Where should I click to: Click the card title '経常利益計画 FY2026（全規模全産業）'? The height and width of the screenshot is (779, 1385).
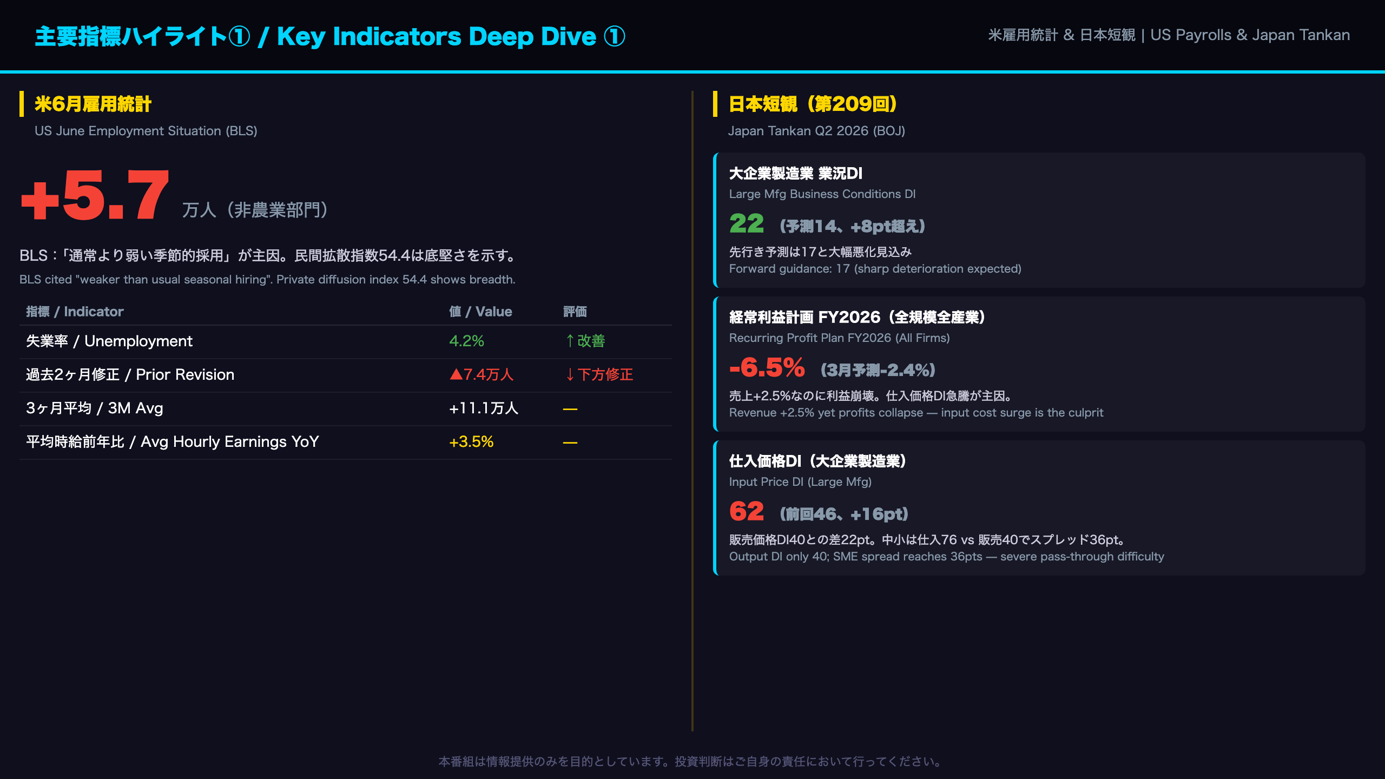tap(857, 318)
